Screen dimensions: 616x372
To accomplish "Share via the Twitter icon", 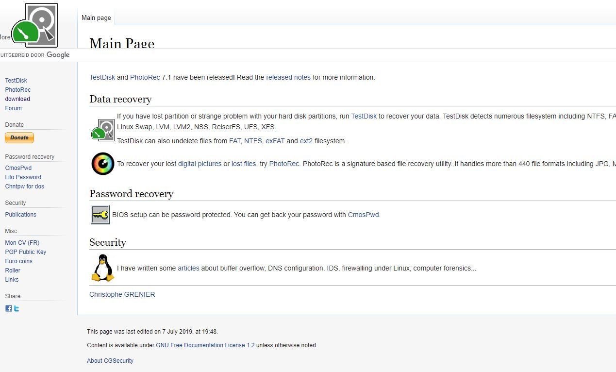I will coord(17,308).
